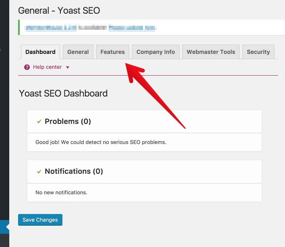
Task: Click the blurred notice bar at top
Action: 91,28
